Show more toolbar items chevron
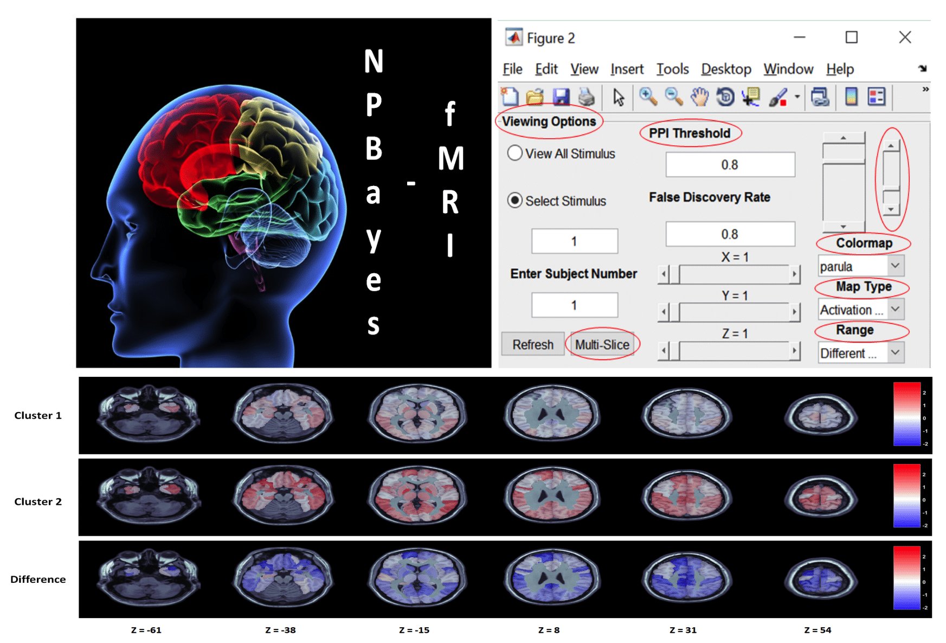 click(925, 89)
